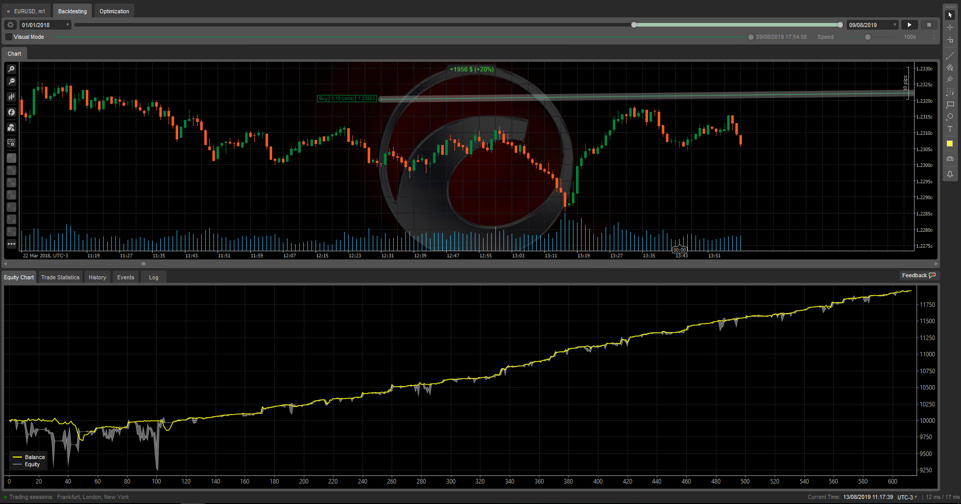Open the end date 09/08/2019 dropdown

coord(872,25)
